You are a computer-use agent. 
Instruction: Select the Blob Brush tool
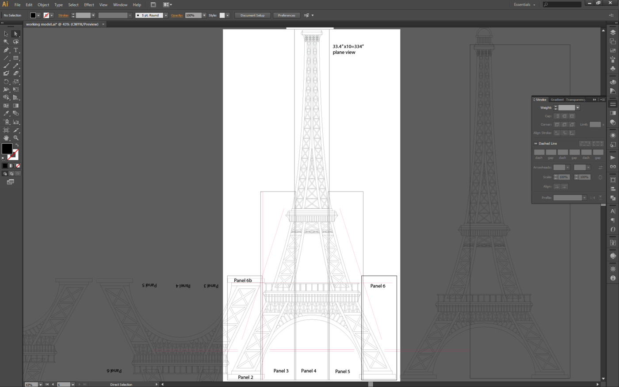(6, 73)
